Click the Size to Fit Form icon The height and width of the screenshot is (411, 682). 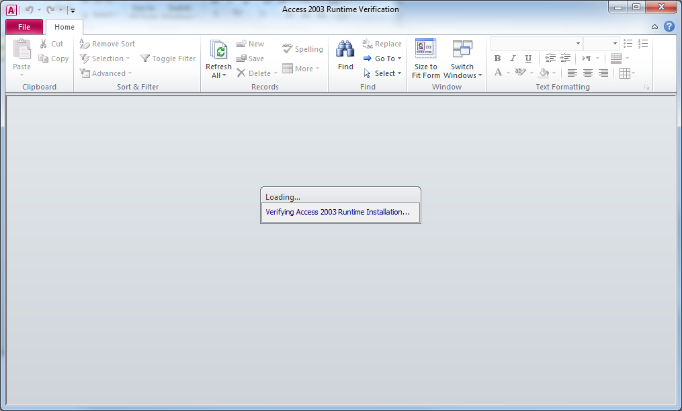pyautogui.click(x=425, y=48)
